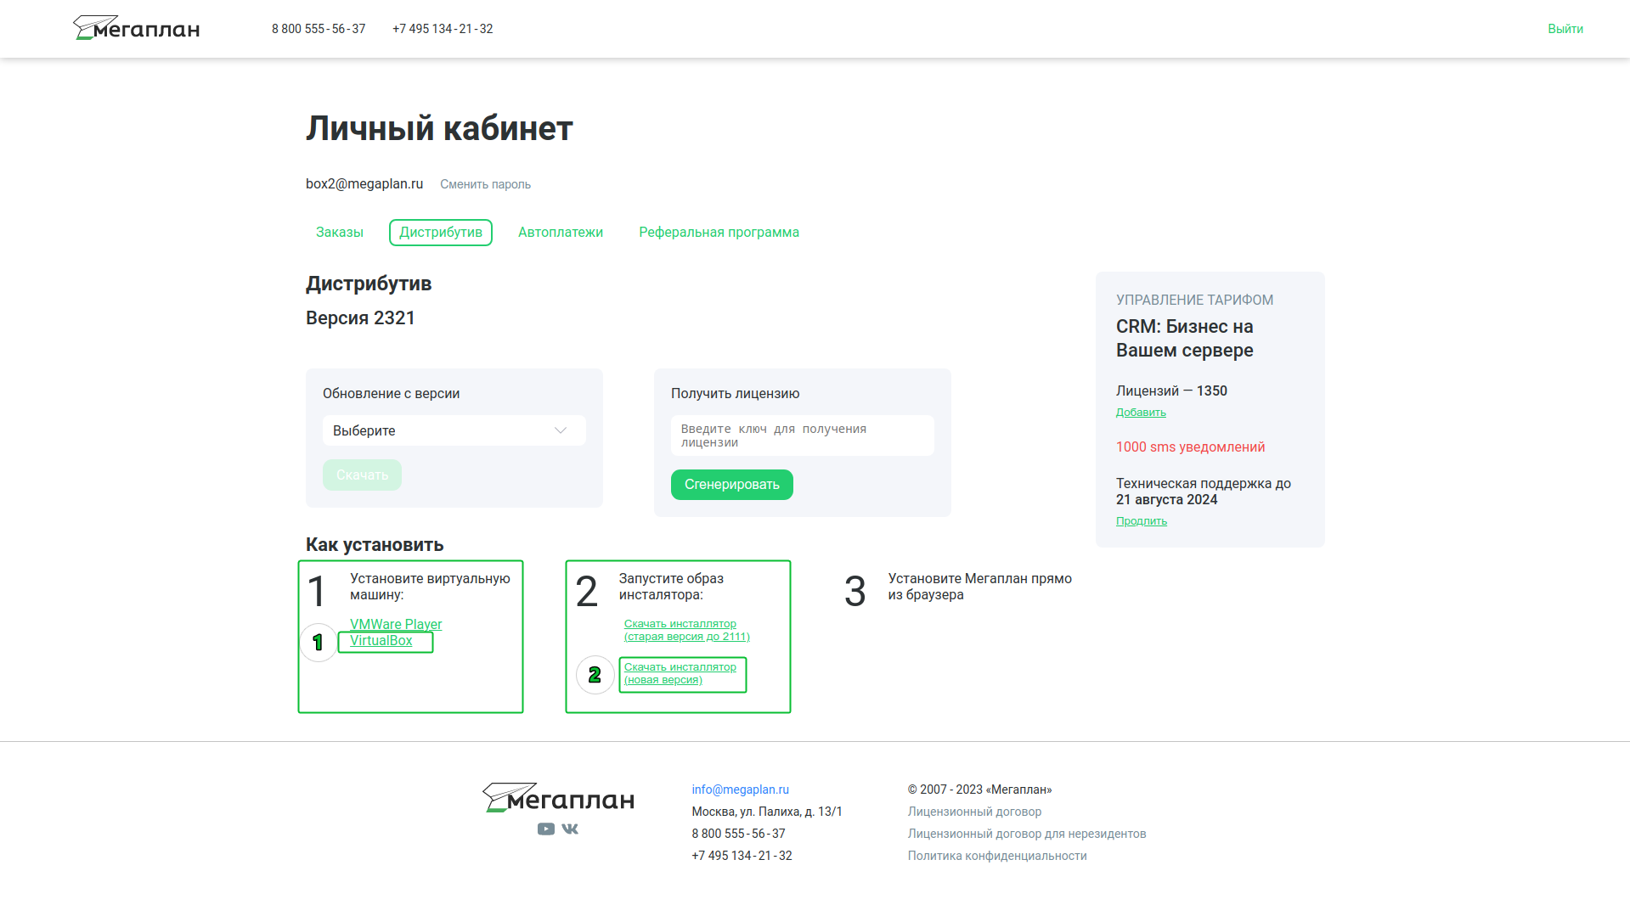
Task: Open the VirtualBox link
Action: click(381, 641)
